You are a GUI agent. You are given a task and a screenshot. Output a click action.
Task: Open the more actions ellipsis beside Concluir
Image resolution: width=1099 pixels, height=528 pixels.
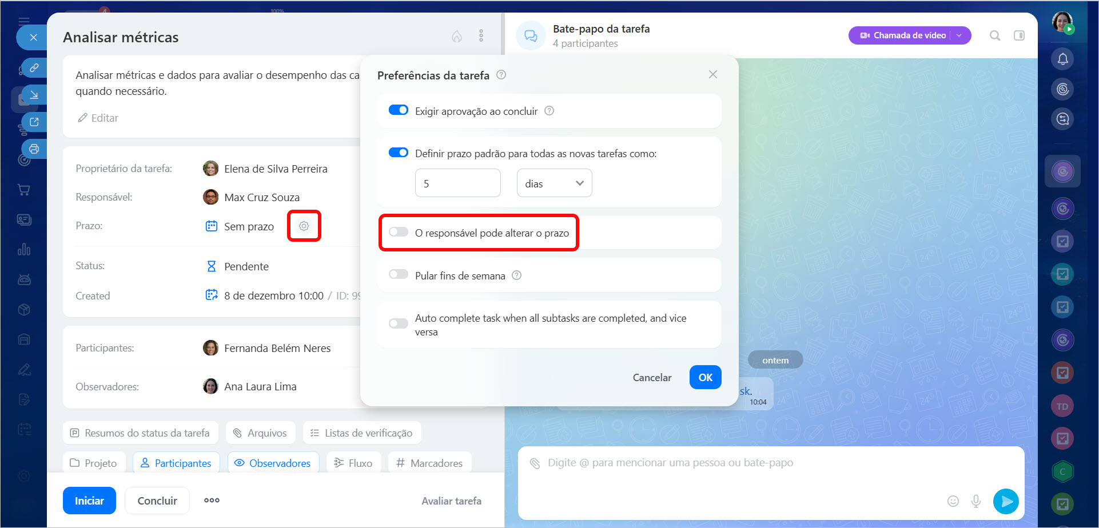tap(212, 501)
